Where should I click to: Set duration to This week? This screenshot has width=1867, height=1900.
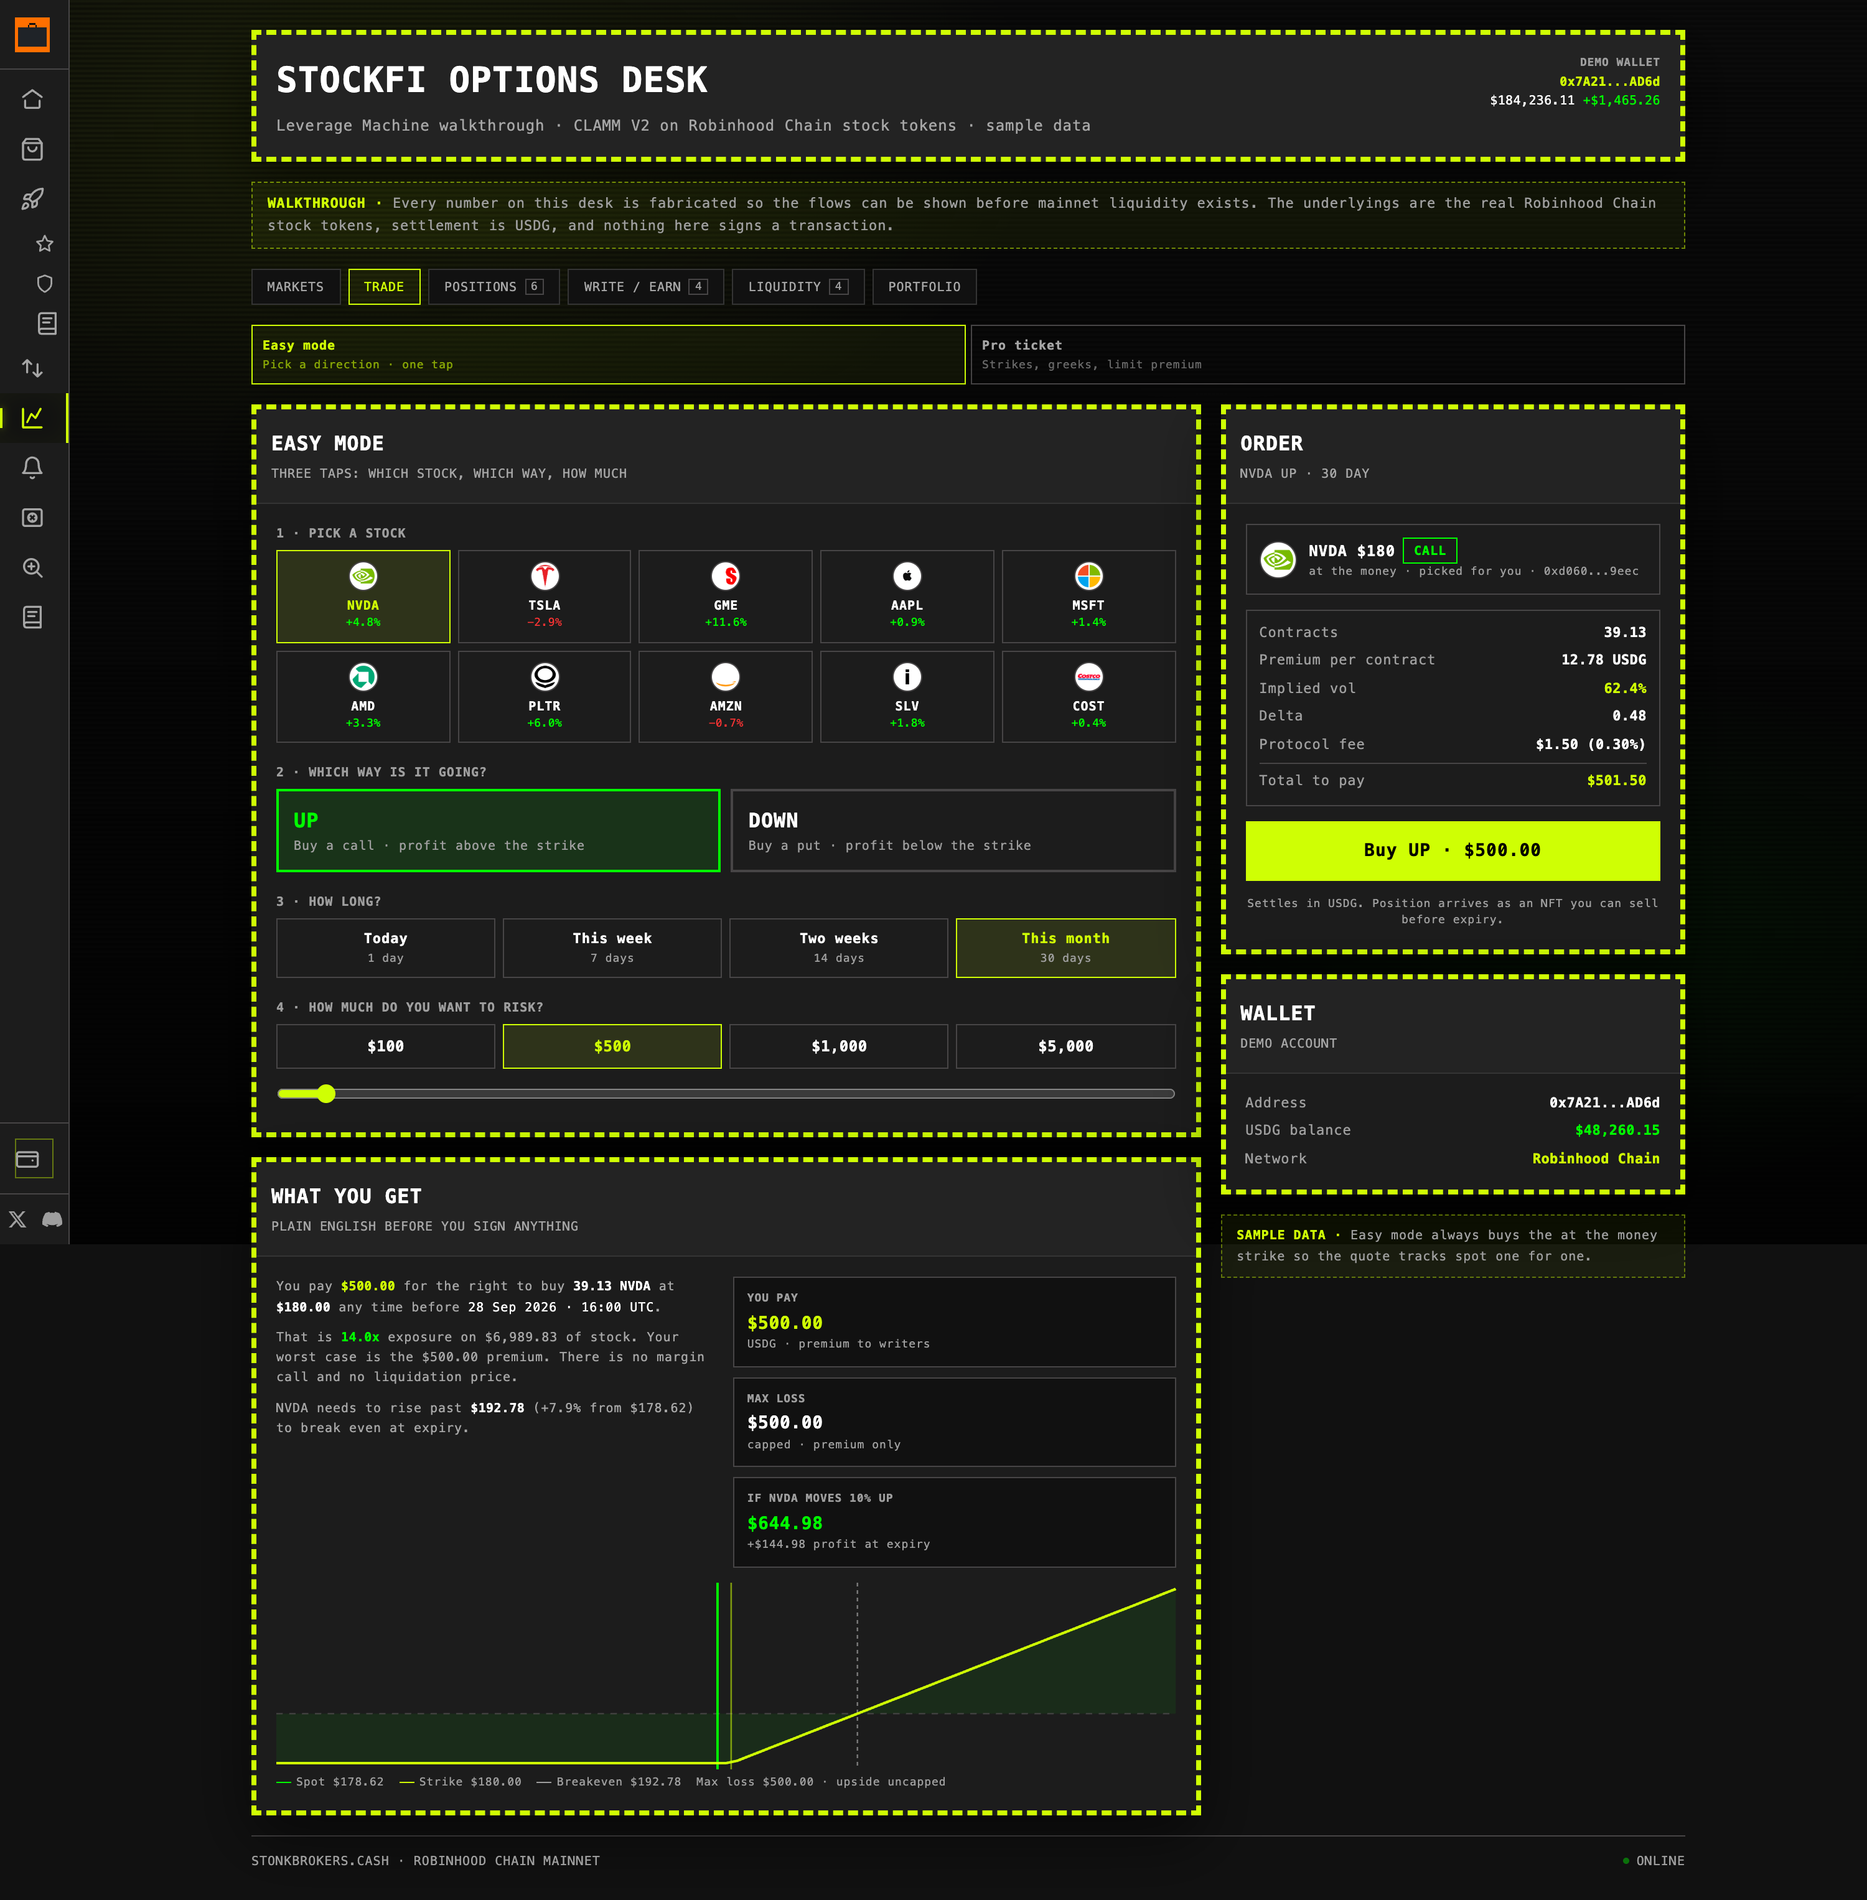pyautogui.click(x=612, y=948)
